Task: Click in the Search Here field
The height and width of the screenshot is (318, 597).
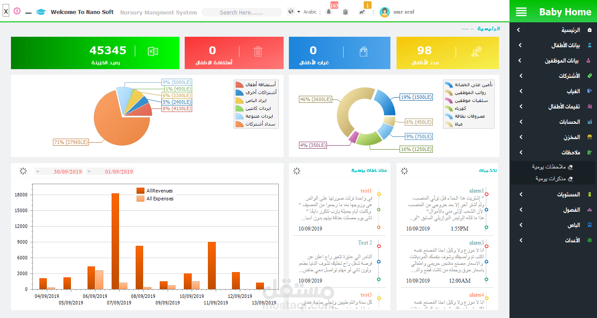Action: point(242,12)
